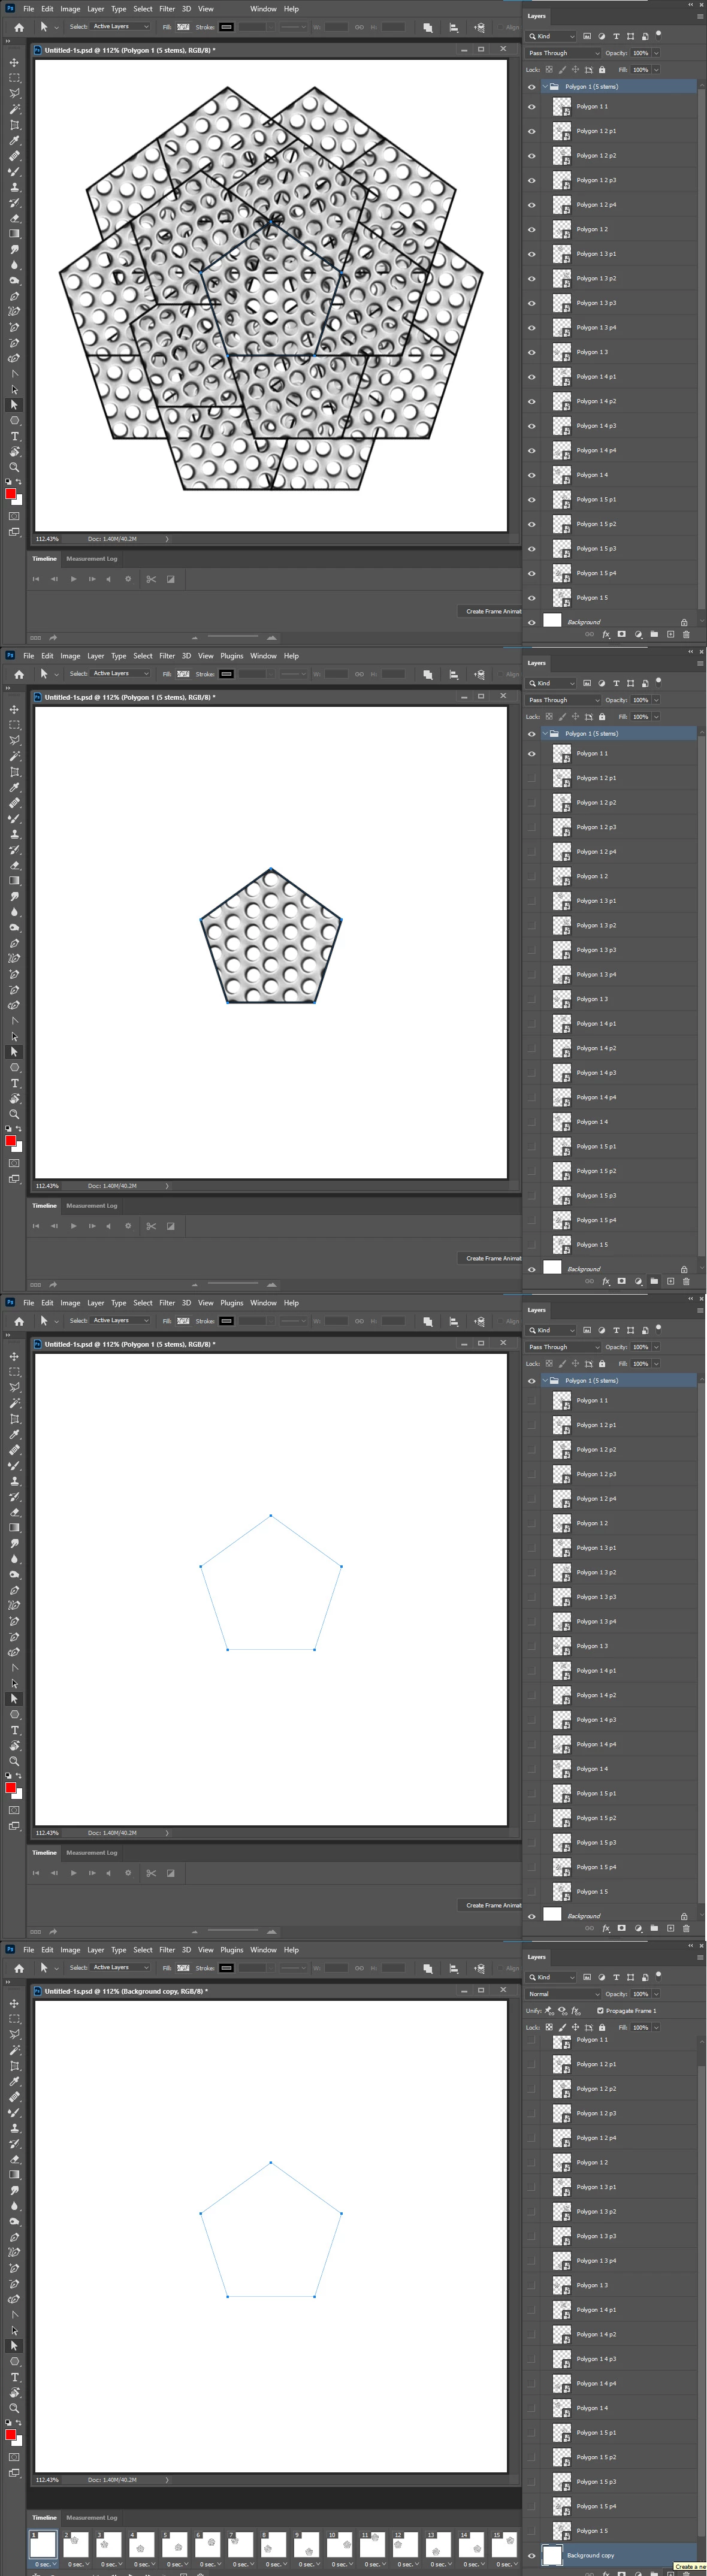Select the Magic Wand tool in the bottom window
This screenshot has width=707, height=2576.
[14, 2050]
